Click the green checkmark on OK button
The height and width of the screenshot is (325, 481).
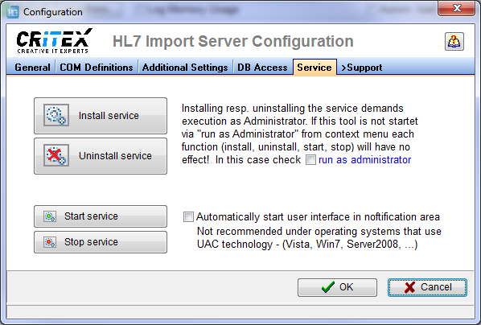tap(328, 287)
